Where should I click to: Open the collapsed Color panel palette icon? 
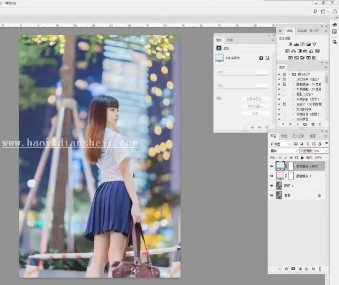click(x=335, y=25)
